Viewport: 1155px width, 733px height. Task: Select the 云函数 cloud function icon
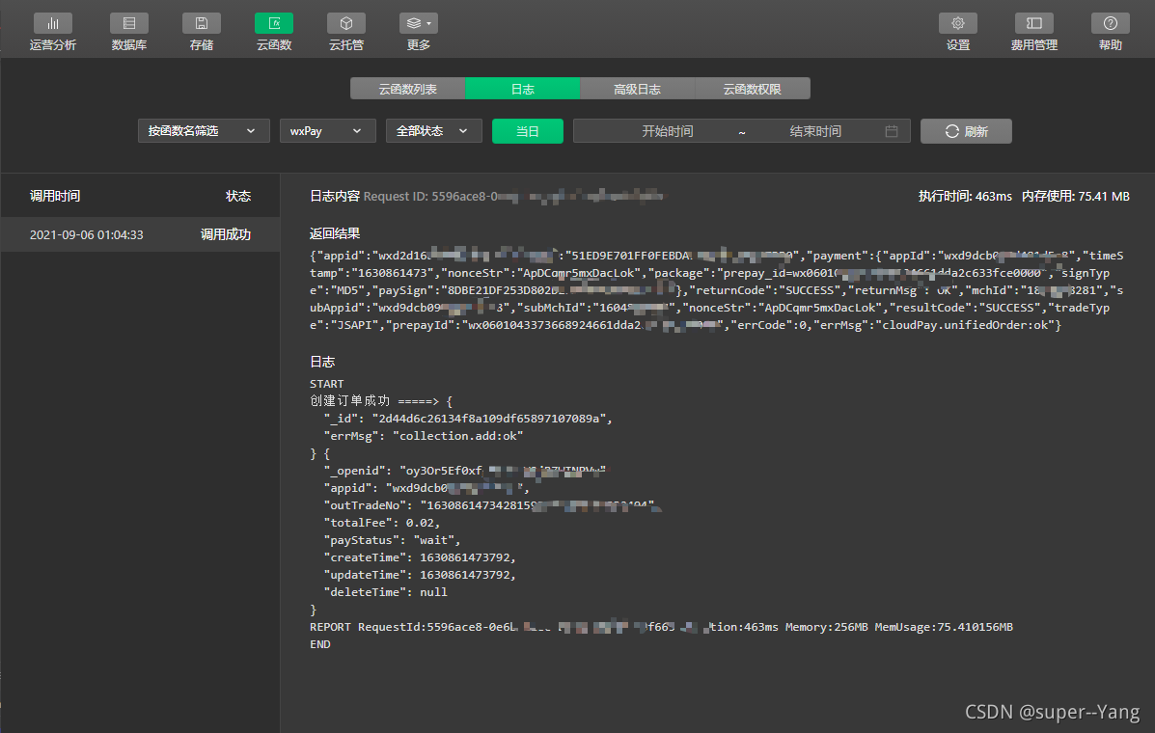click(274, 23)
